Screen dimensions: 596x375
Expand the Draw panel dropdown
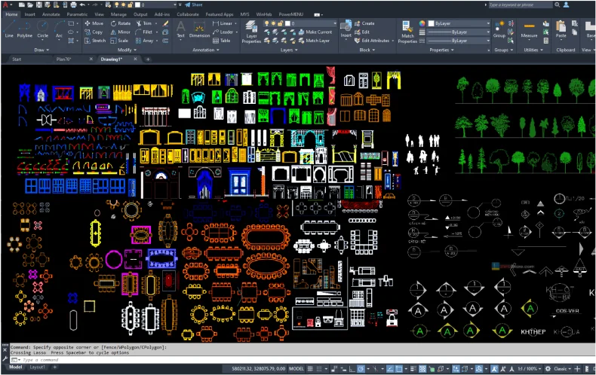(x=39, y=50)
